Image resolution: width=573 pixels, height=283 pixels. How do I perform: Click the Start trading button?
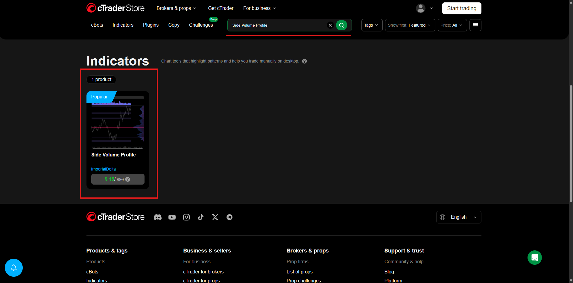tap(461, 8)
